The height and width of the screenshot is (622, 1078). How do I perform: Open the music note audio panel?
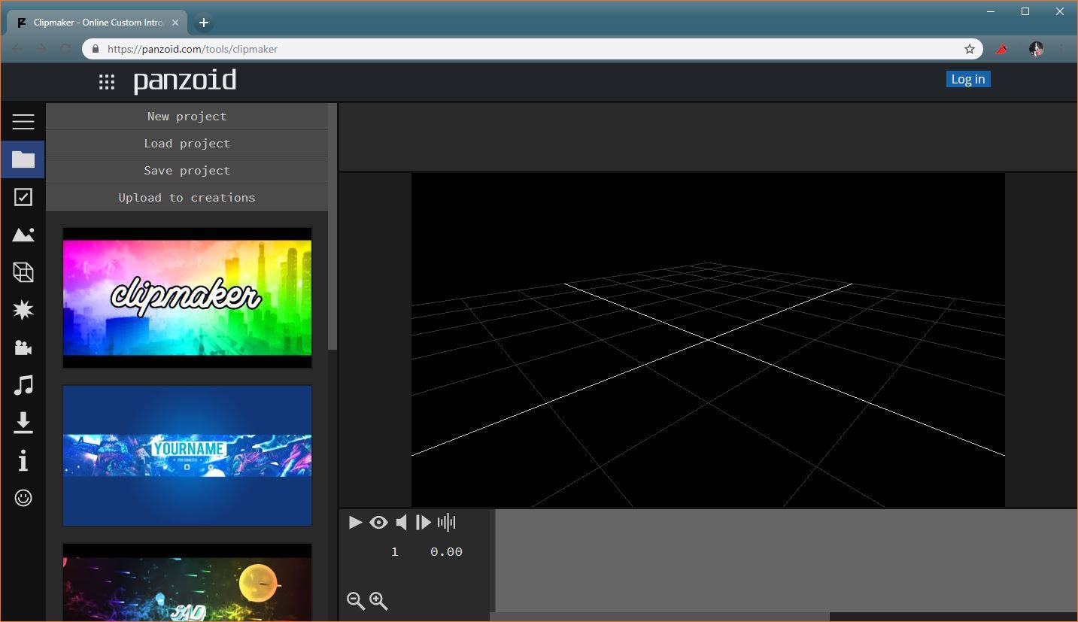pos(23,385)
